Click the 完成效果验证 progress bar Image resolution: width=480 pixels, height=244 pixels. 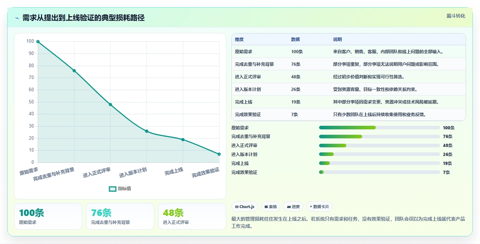pyautogui.click(x=379, y=172)
